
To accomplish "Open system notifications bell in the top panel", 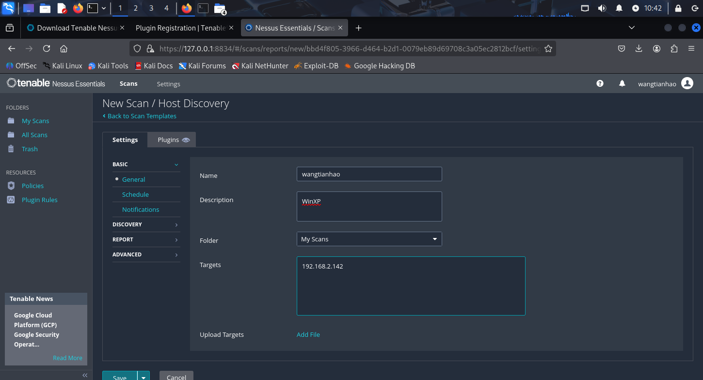I will 619,8.
